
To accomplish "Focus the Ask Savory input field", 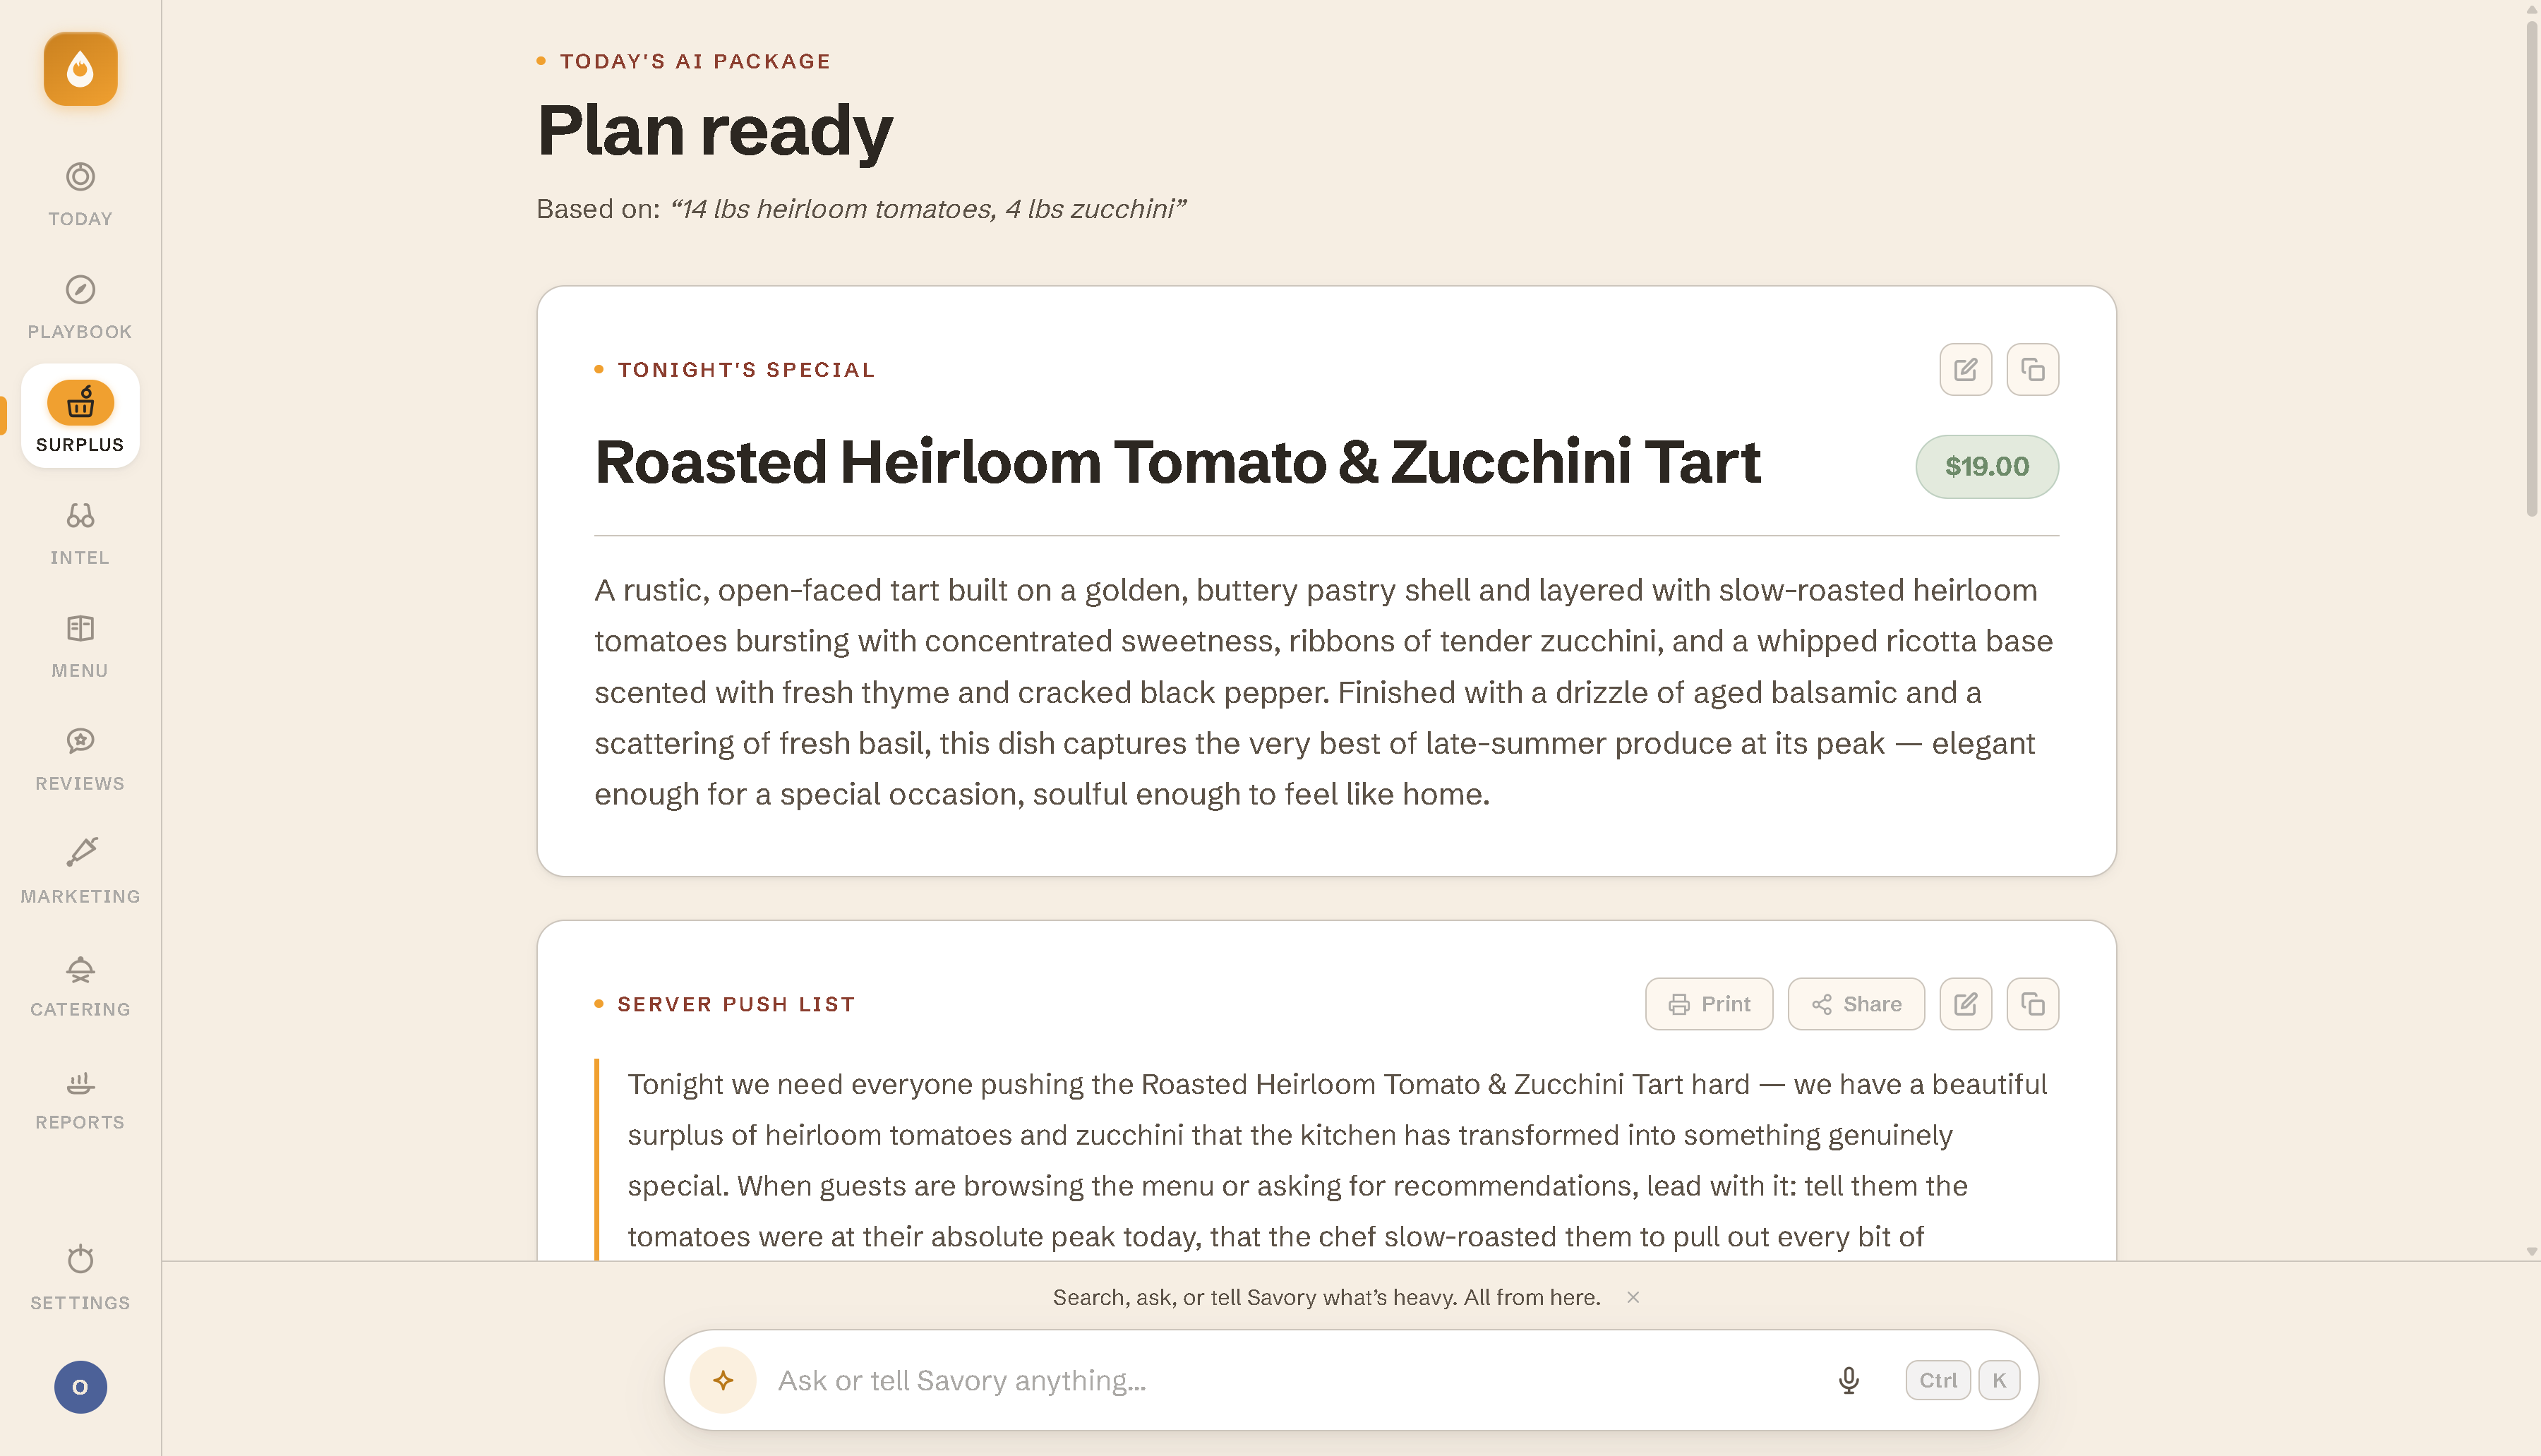I will pos(1292,1380).
